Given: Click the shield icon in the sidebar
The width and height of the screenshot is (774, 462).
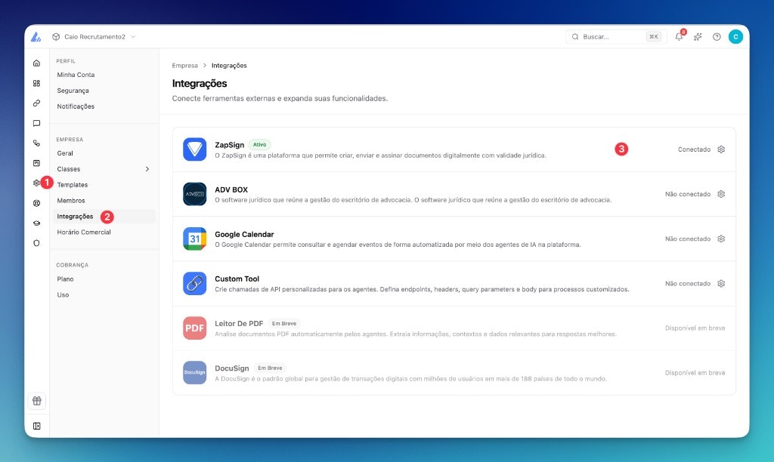Looking at the screenshot, I should 36,243.
